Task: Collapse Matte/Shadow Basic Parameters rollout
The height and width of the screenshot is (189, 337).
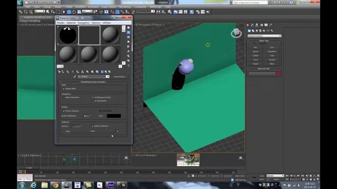Action: (93, 82)
